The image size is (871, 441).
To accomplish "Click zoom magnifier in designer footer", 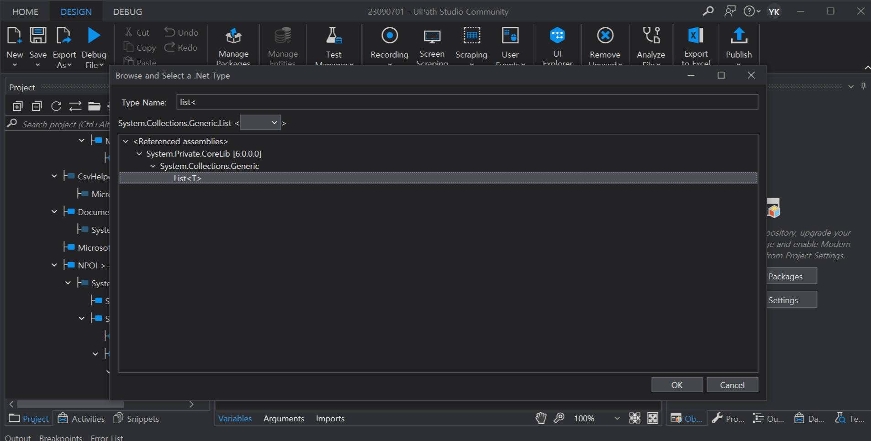I will pyautogui.click(x=559, y=418).
